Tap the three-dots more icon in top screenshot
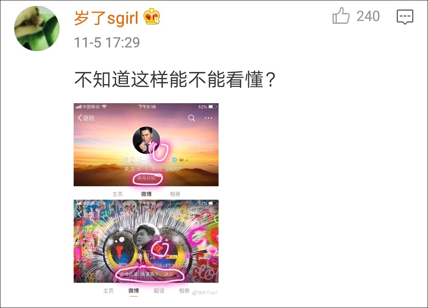428x308 pixels. [208, 118]
